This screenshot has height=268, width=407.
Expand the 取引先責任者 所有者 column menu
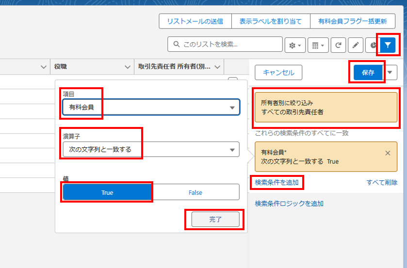tap(217, 67)
